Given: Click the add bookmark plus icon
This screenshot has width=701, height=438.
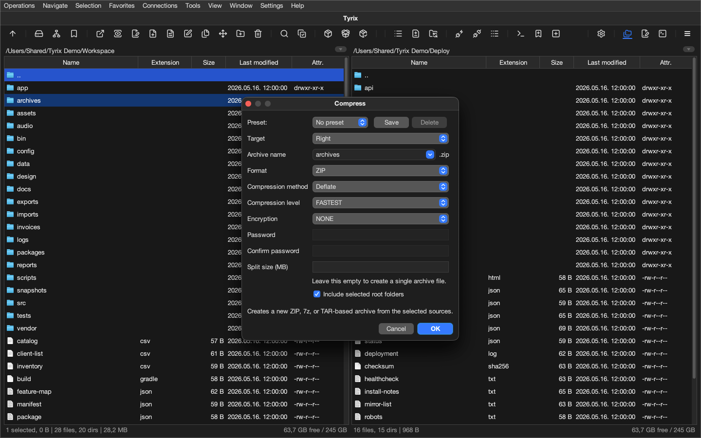Looking at the screenshot, I should pos(538,34).
